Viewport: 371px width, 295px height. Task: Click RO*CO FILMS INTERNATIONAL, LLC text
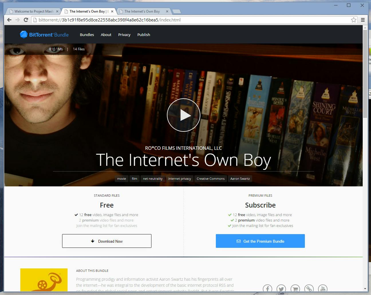pyautogui.click(x=183, y=148)
